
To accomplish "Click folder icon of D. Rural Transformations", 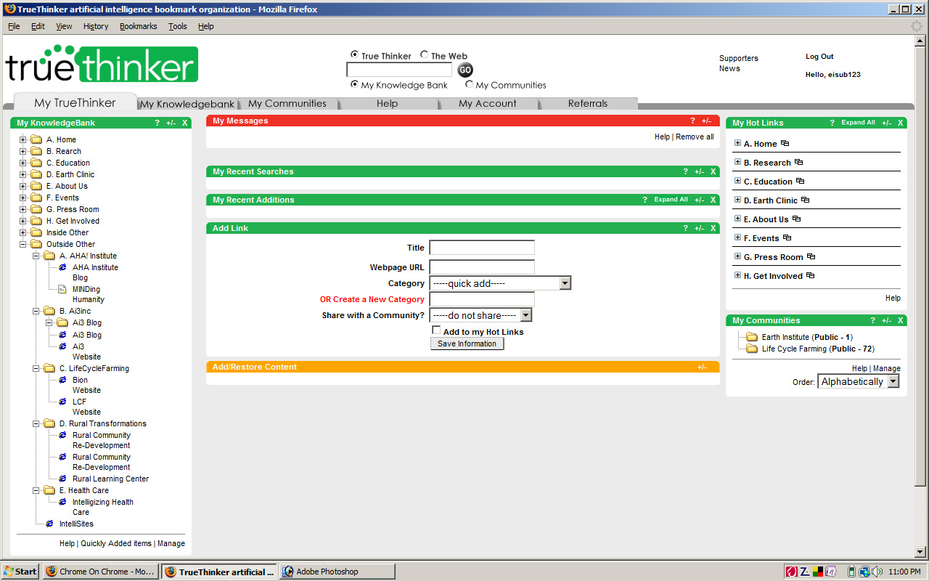I will [49, 423].
